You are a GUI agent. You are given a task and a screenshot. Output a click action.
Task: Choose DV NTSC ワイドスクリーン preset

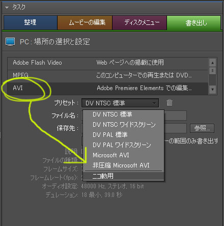click(124, 125)
